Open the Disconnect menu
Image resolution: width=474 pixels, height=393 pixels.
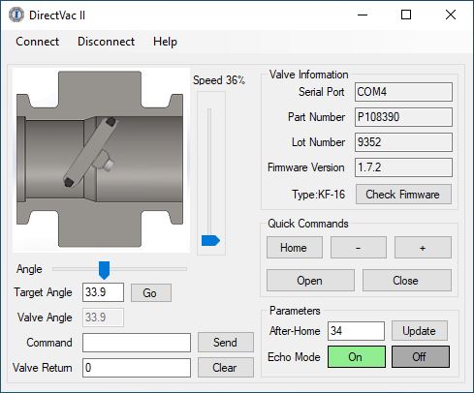coord(106,42)
